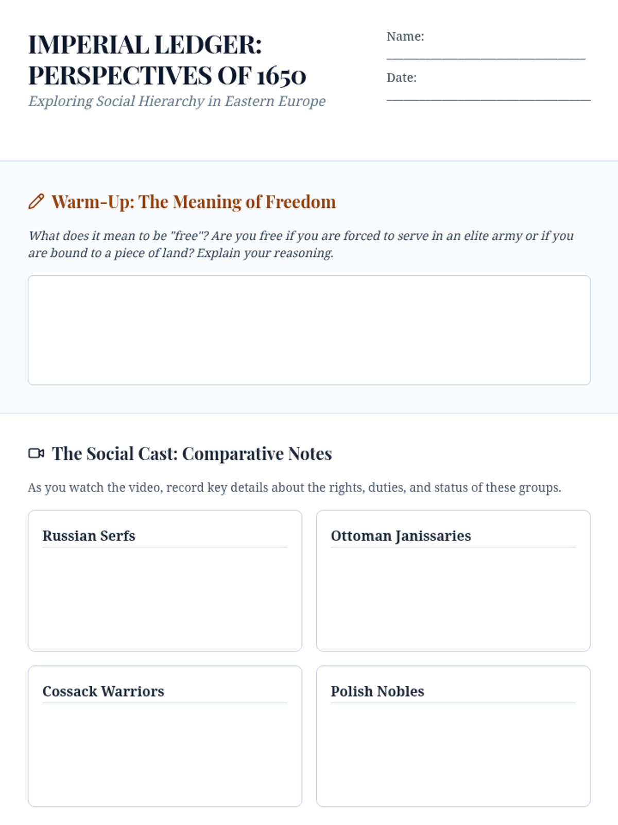The width and height of the screenshot is (618, 825).
Task: Click the Ottoman Janissaries card heading
Action: pyautogui.click(x=401, y=536)
